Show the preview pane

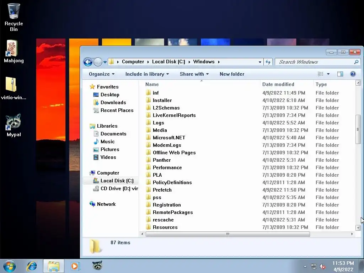point(340,74)
